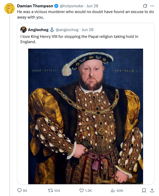Click the Jun 28 timestamp of main tweet

click(x=92, y=6)
